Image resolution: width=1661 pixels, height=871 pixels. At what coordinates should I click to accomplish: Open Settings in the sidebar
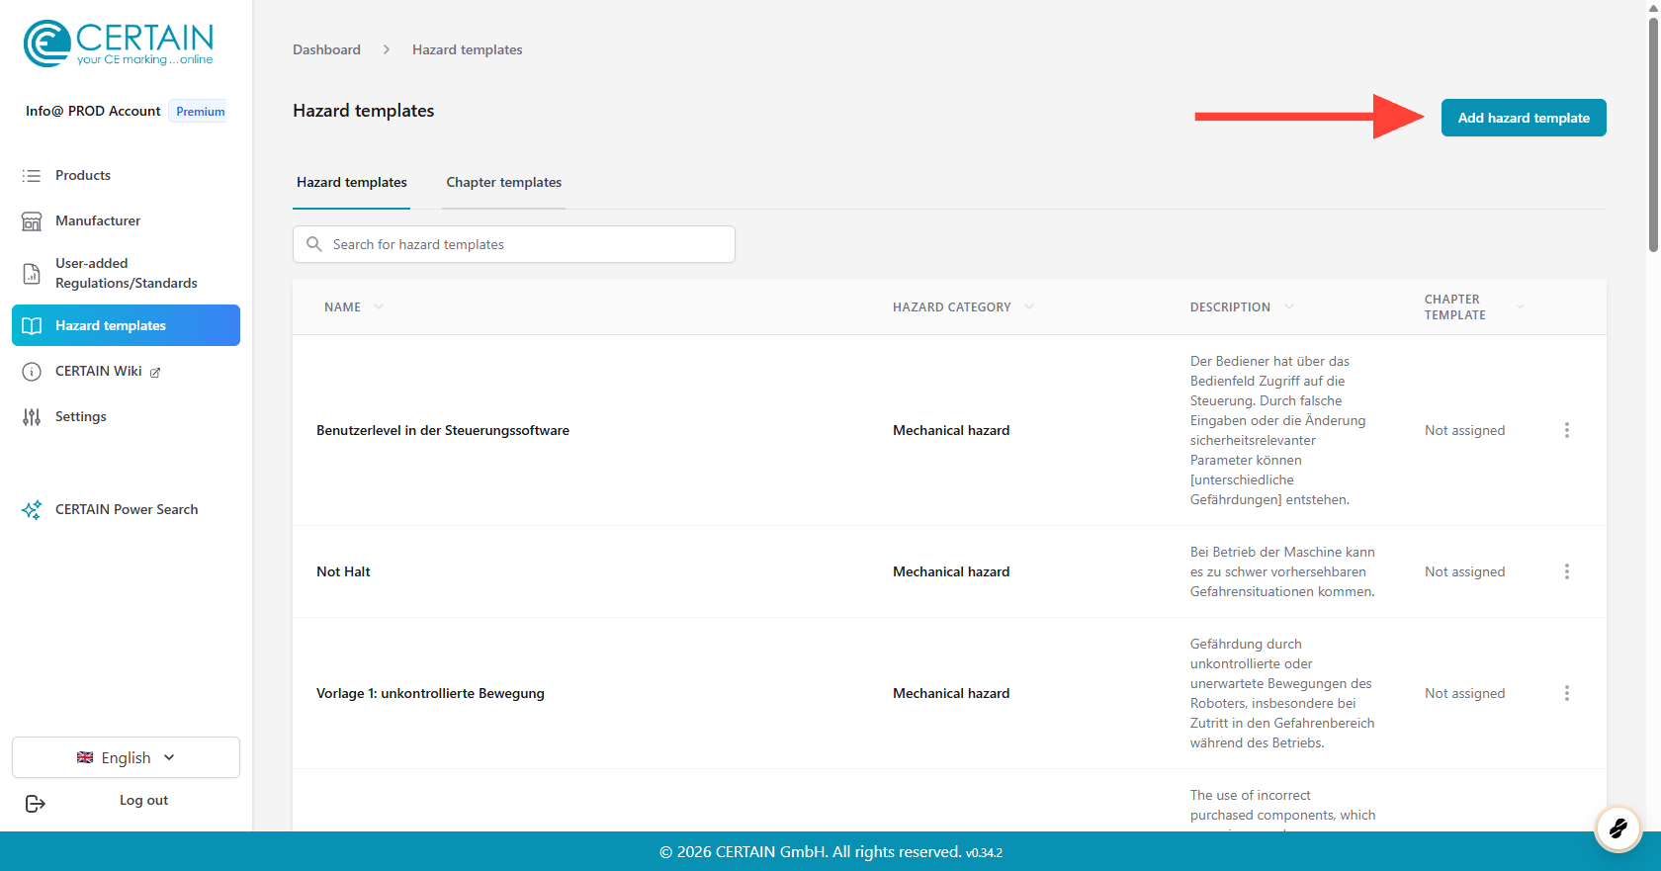coord(126,416)
